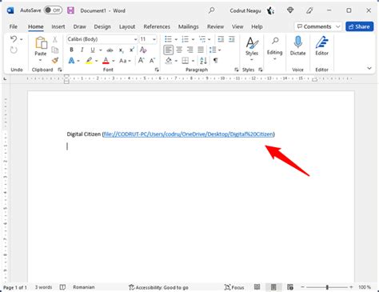Screen dimensions: 379x292
Task: Toggle Strikethrough formatting
Action: [x=110, y=50]
